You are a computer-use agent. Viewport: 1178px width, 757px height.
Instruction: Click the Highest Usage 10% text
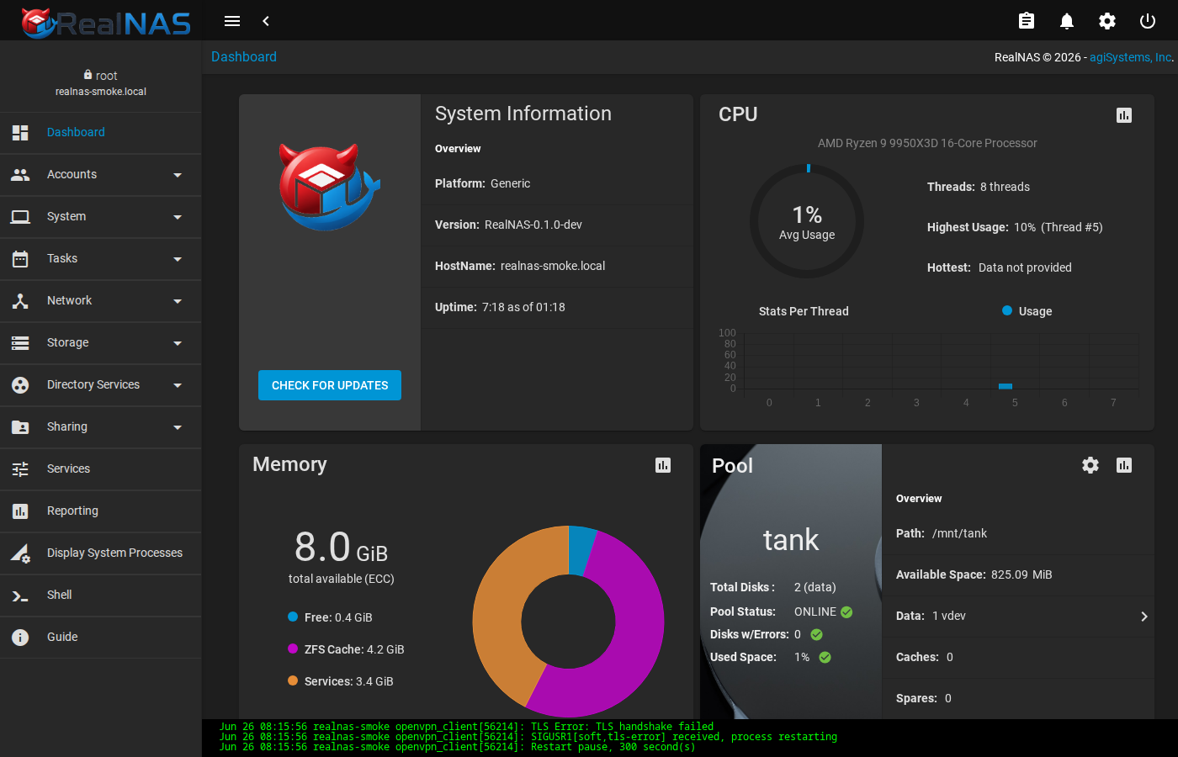(1015, 227)
